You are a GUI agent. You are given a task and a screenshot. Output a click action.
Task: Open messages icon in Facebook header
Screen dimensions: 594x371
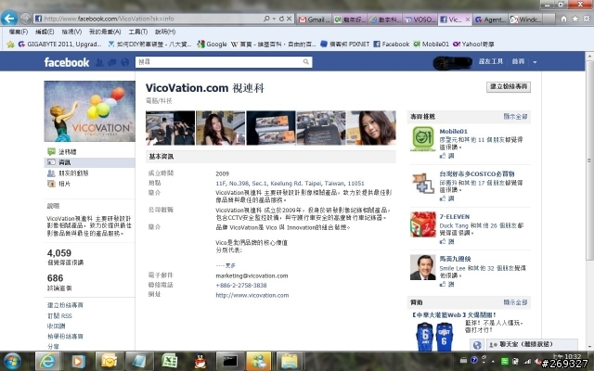[x=112, y=62]
